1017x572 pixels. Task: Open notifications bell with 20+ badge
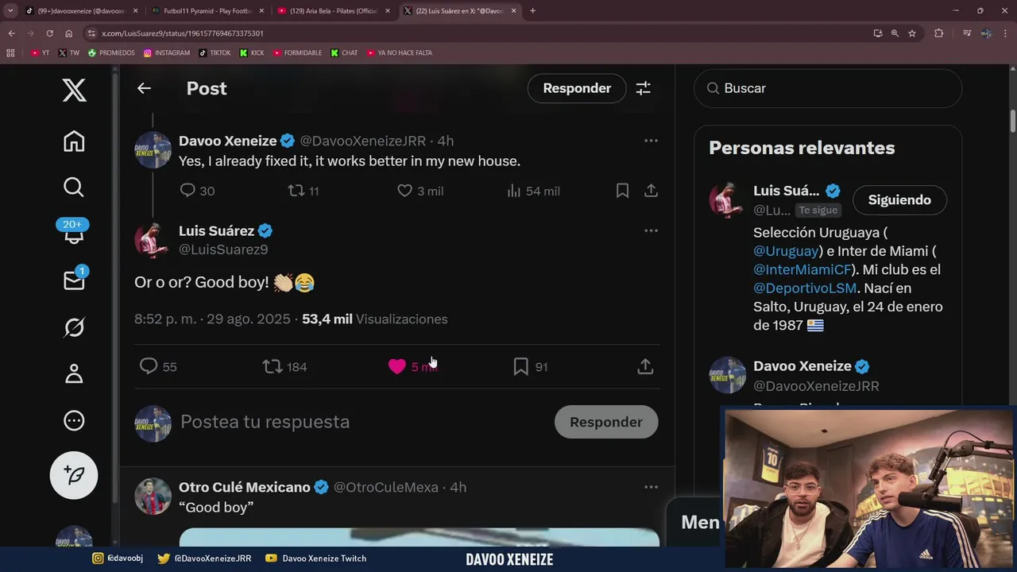point(74,234)
